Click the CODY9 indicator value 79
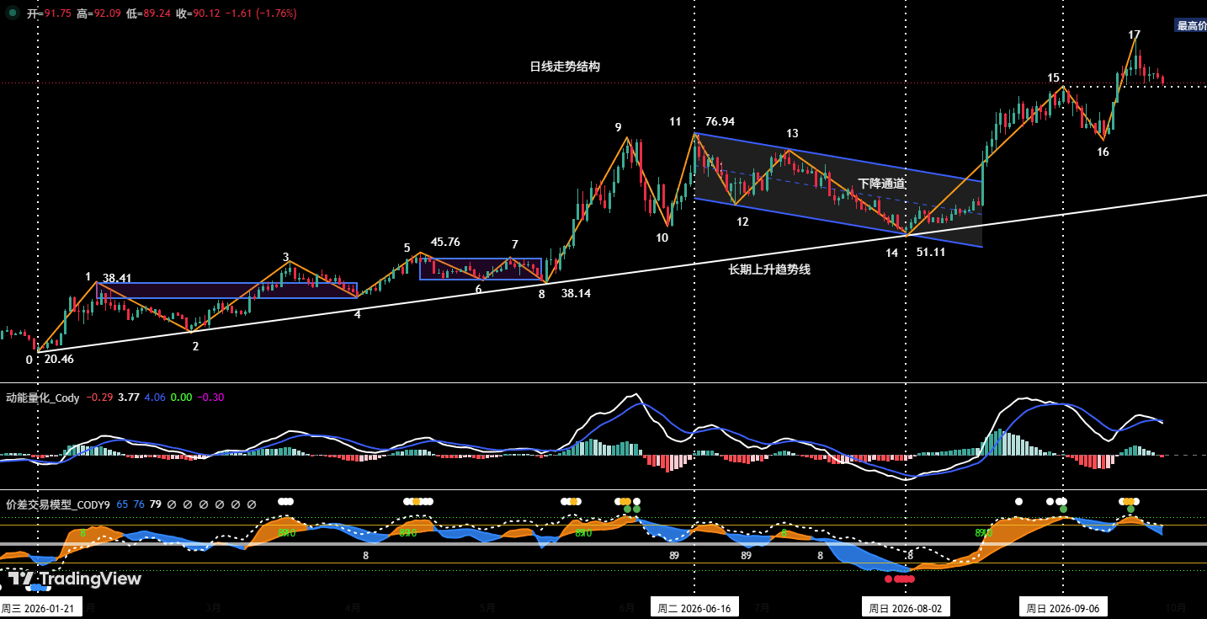This screenshot has width=1207, height=619. (x=156, y=504)
